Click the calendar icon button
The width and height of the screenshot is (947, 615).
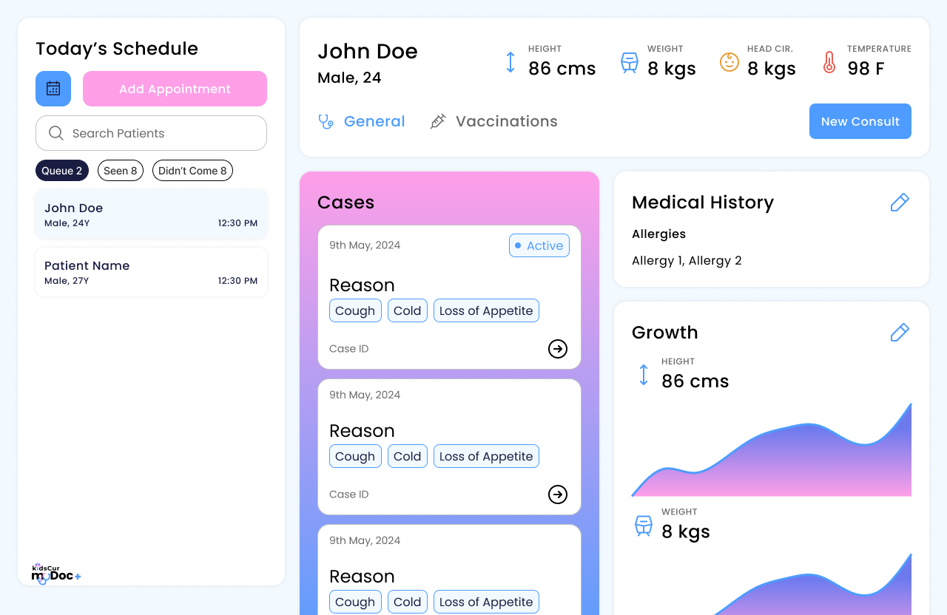coord(53,89)
